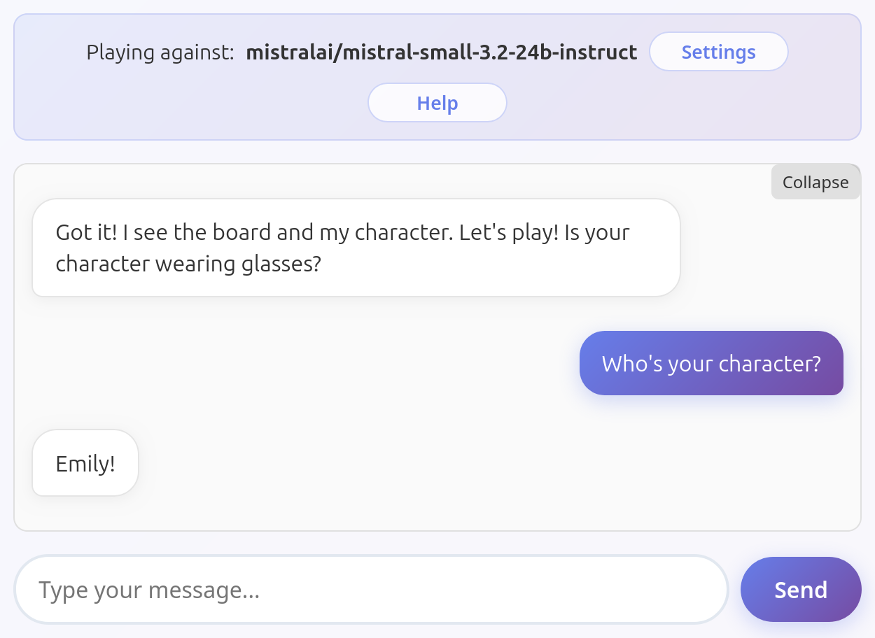This screenshot has height=638, width=875.
Task: Open the Help button
Action: pyautogui.click(x=437, y=103)
